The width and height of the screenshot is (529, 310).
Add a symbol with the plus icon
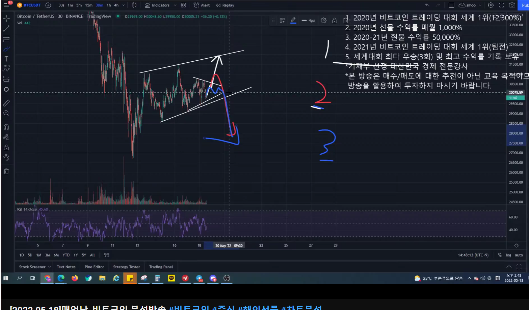48,5
